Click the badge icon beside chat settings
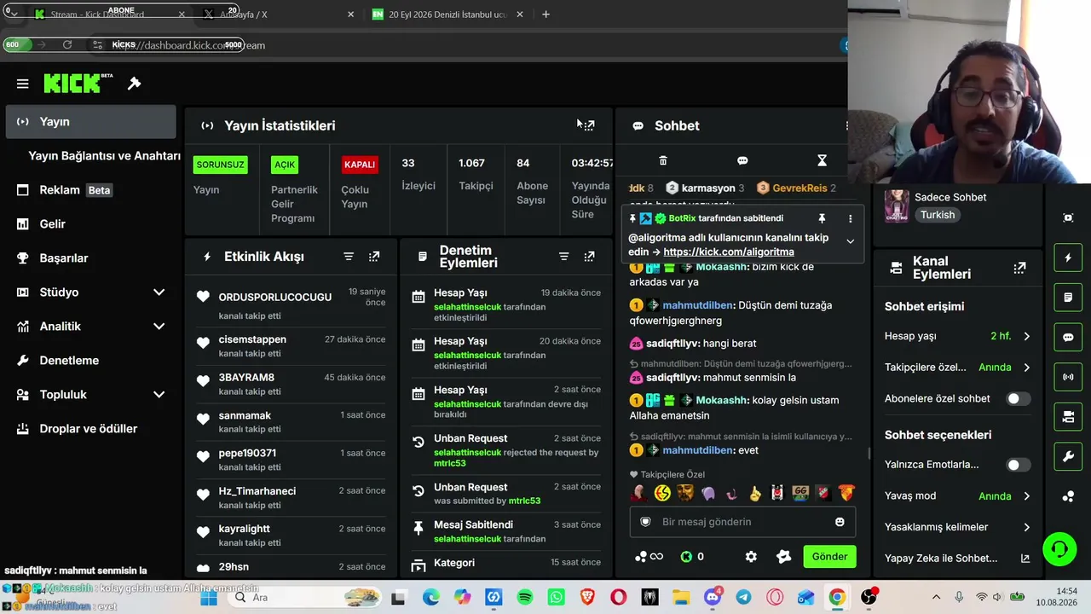Screen dimensions: 1091x614 [784, 557]
